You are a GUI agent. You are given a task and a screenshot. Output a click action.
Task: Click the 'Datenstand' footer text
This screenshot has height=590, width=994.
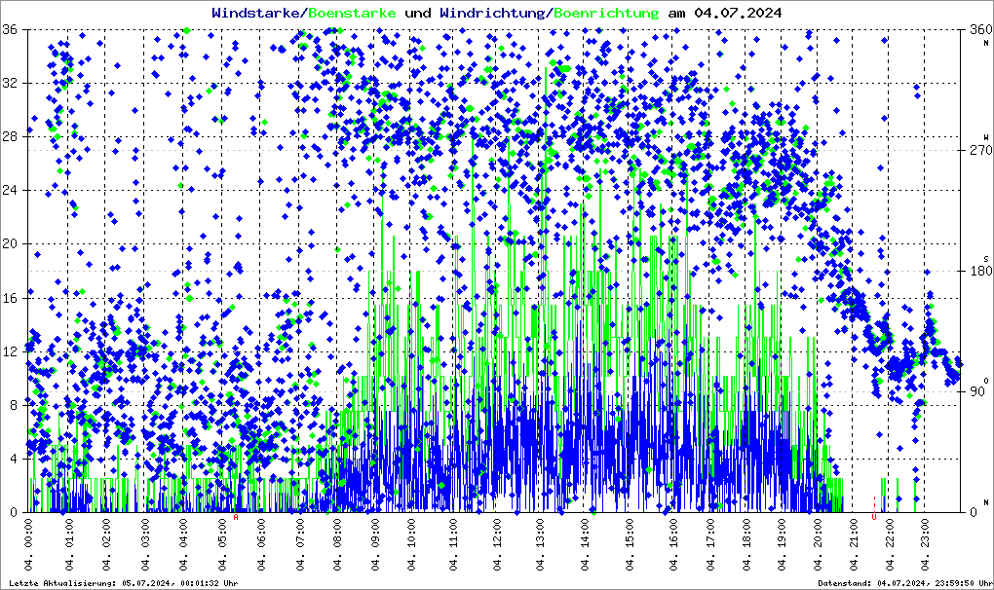(845, 583)
